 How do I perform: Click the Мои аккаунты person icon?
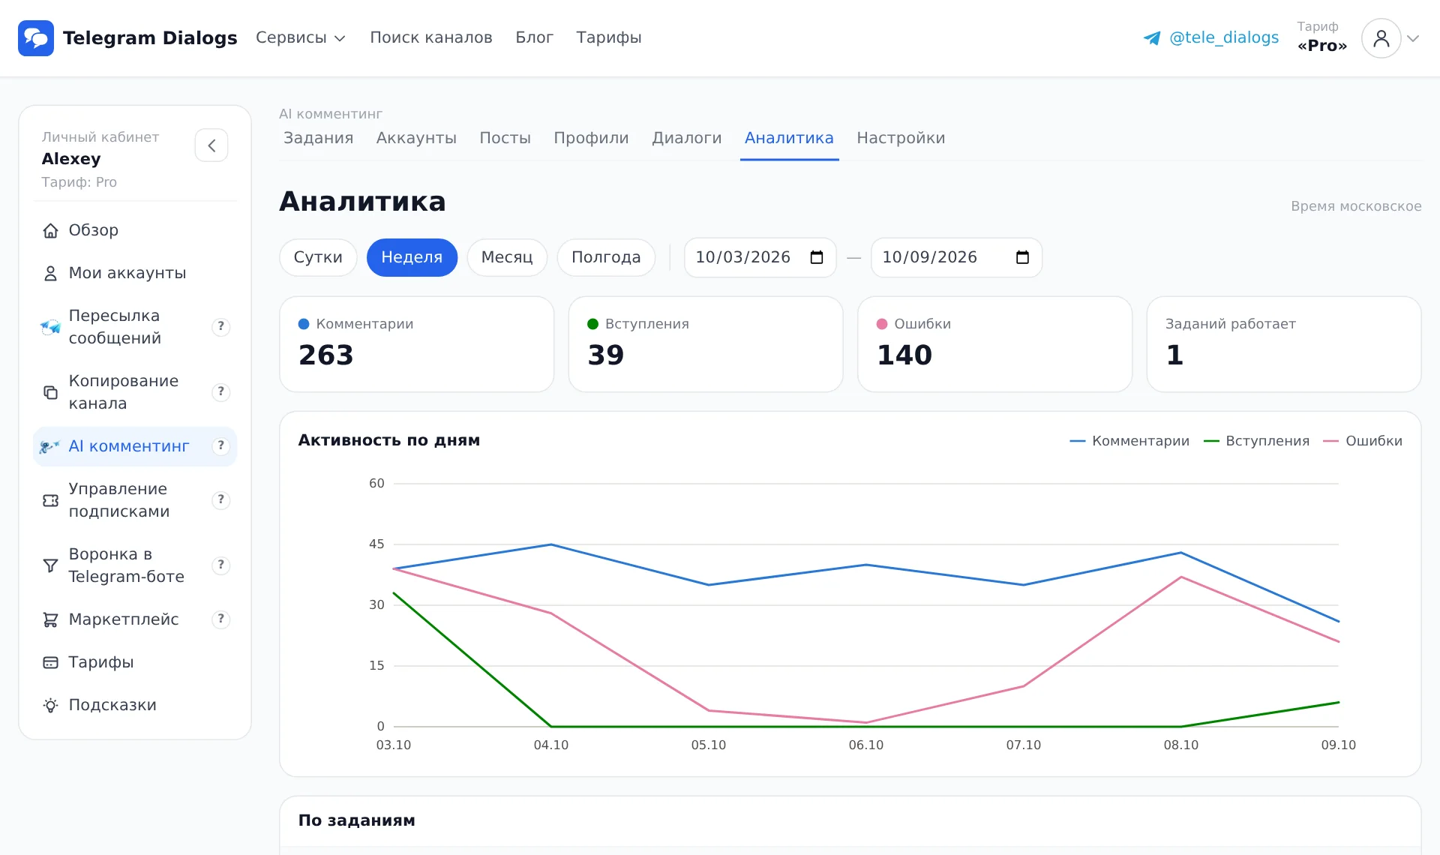(x=50, y=274)
